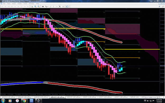The height and width of the screenshot is (103, 165).
Task: Activate the crosshair tool
Action: click(x=63, y=7)
